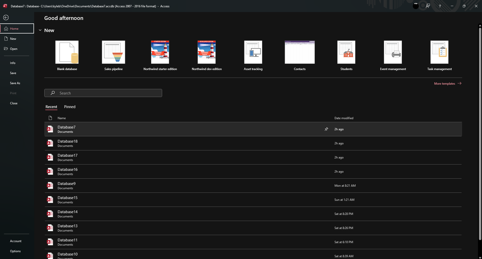Select the Asset tracking template icon
The width and height of the screenshot is (482, 259).
pyautogui.click(x=253, y=52)
